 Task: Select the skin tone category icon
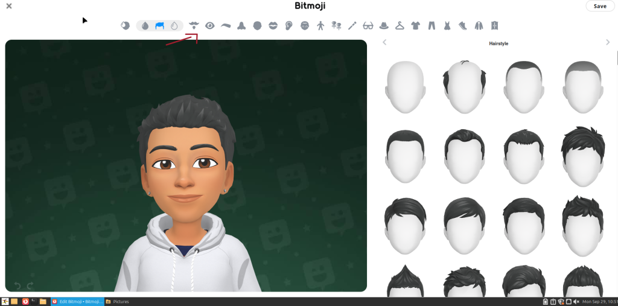[x=126, y=25]
